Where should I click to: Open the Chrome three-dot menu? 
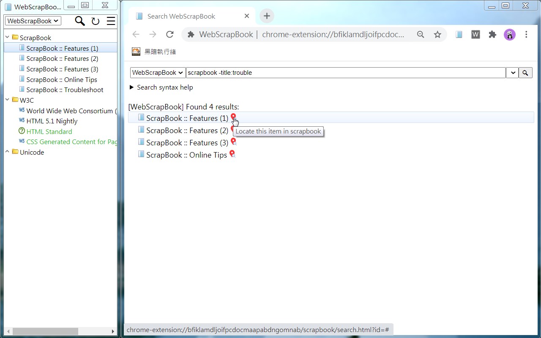(x=526, y=35)
